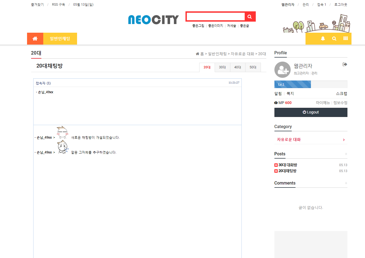Click the MP 600 points link
Image resolution: width=365 pixels, height=258 pixels.
tap(283, 103)
